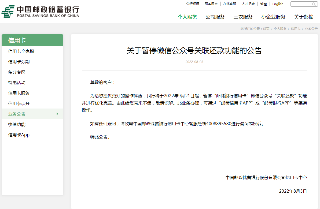Open the 个人服务 navigation tab
320x209 pixels.
(x=187, y=17)
